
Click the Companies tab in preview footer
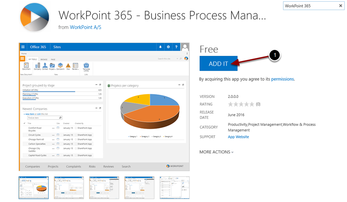(32, 166)
